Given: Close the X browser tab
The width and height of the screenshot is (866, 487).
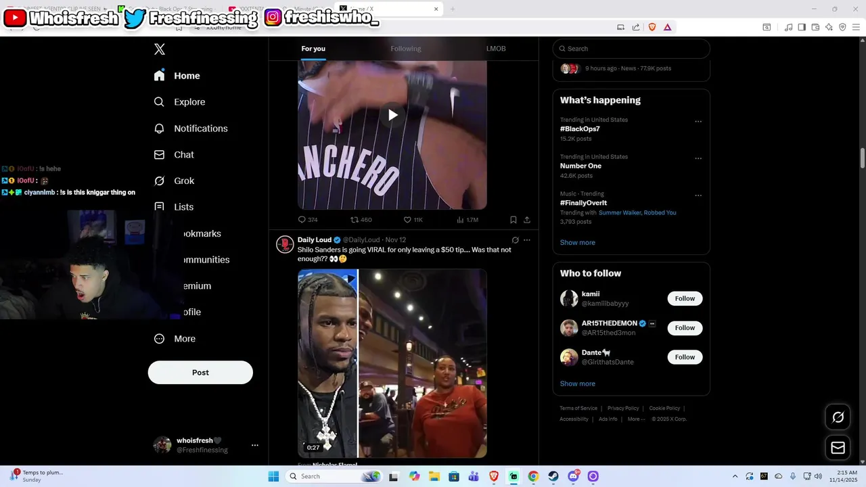Looking at the screenshot, I should pos(436,9).
